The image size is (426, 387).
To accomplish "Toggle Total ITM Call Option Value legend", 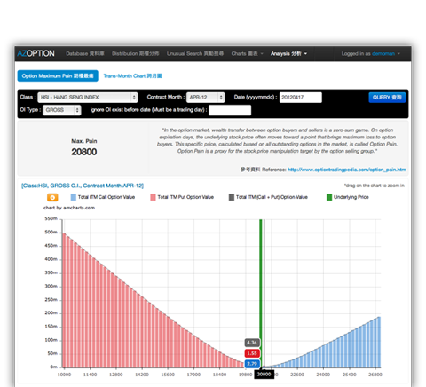I will coord(103,197).
